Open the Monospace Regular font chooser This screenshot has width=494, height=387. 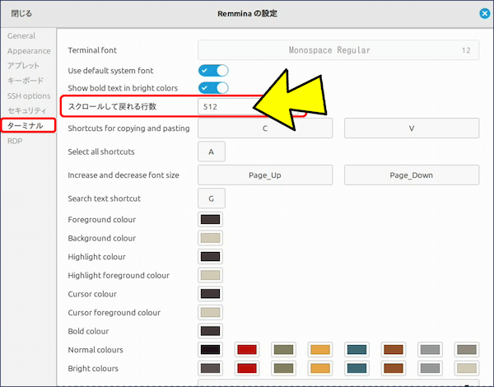pyautogui.click(x=338, y=50)
